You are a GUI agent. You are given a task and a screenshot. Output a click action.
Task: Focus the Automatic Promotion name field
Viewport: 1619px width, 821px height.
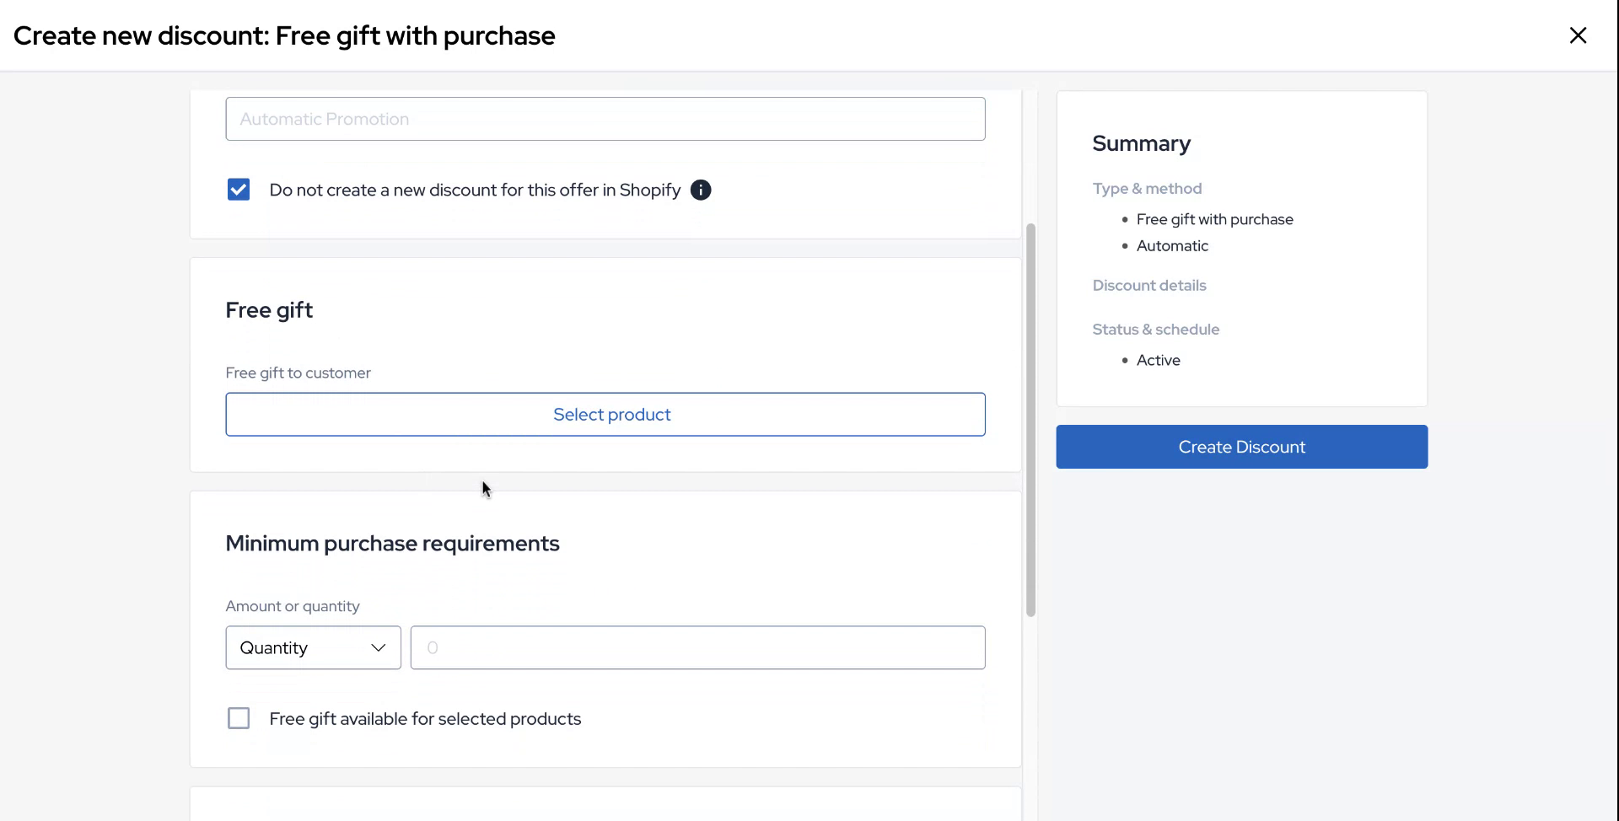[x=605, y=119]
